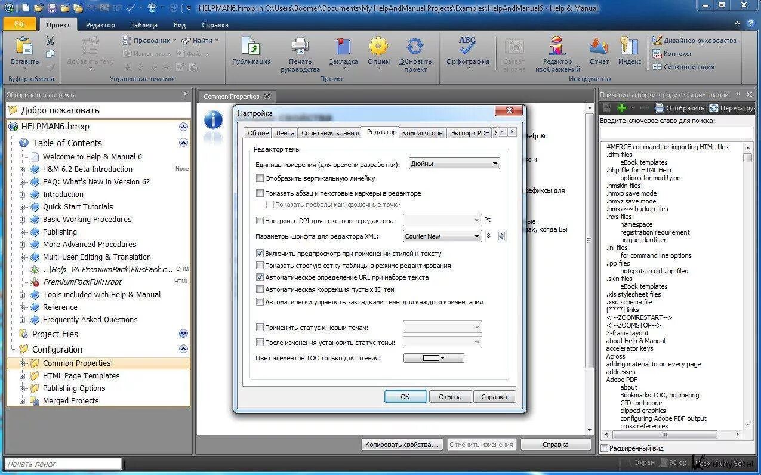The image size is (761, 475).
Task: Collapse the Table of Contents section
Action: [x=183, y=143]
